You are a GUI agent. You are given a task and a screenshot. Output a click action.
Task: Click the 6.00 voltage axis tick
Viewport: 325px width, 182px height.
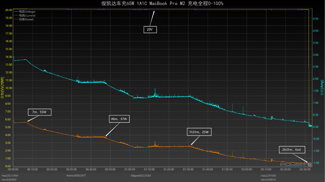click(x=8, y=119)
